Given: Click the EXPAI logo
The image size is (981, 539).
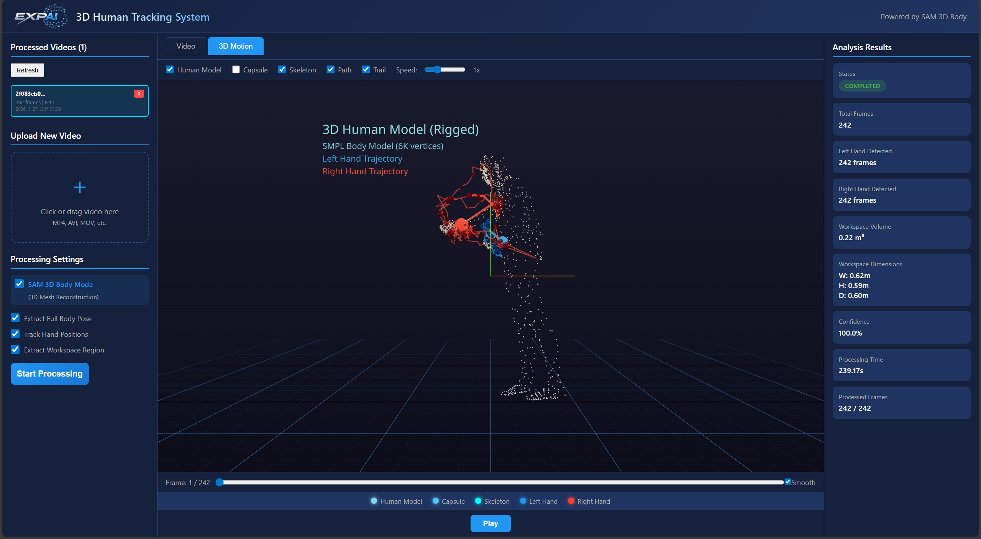Looking at the screenshot, I should pos(41,16).
